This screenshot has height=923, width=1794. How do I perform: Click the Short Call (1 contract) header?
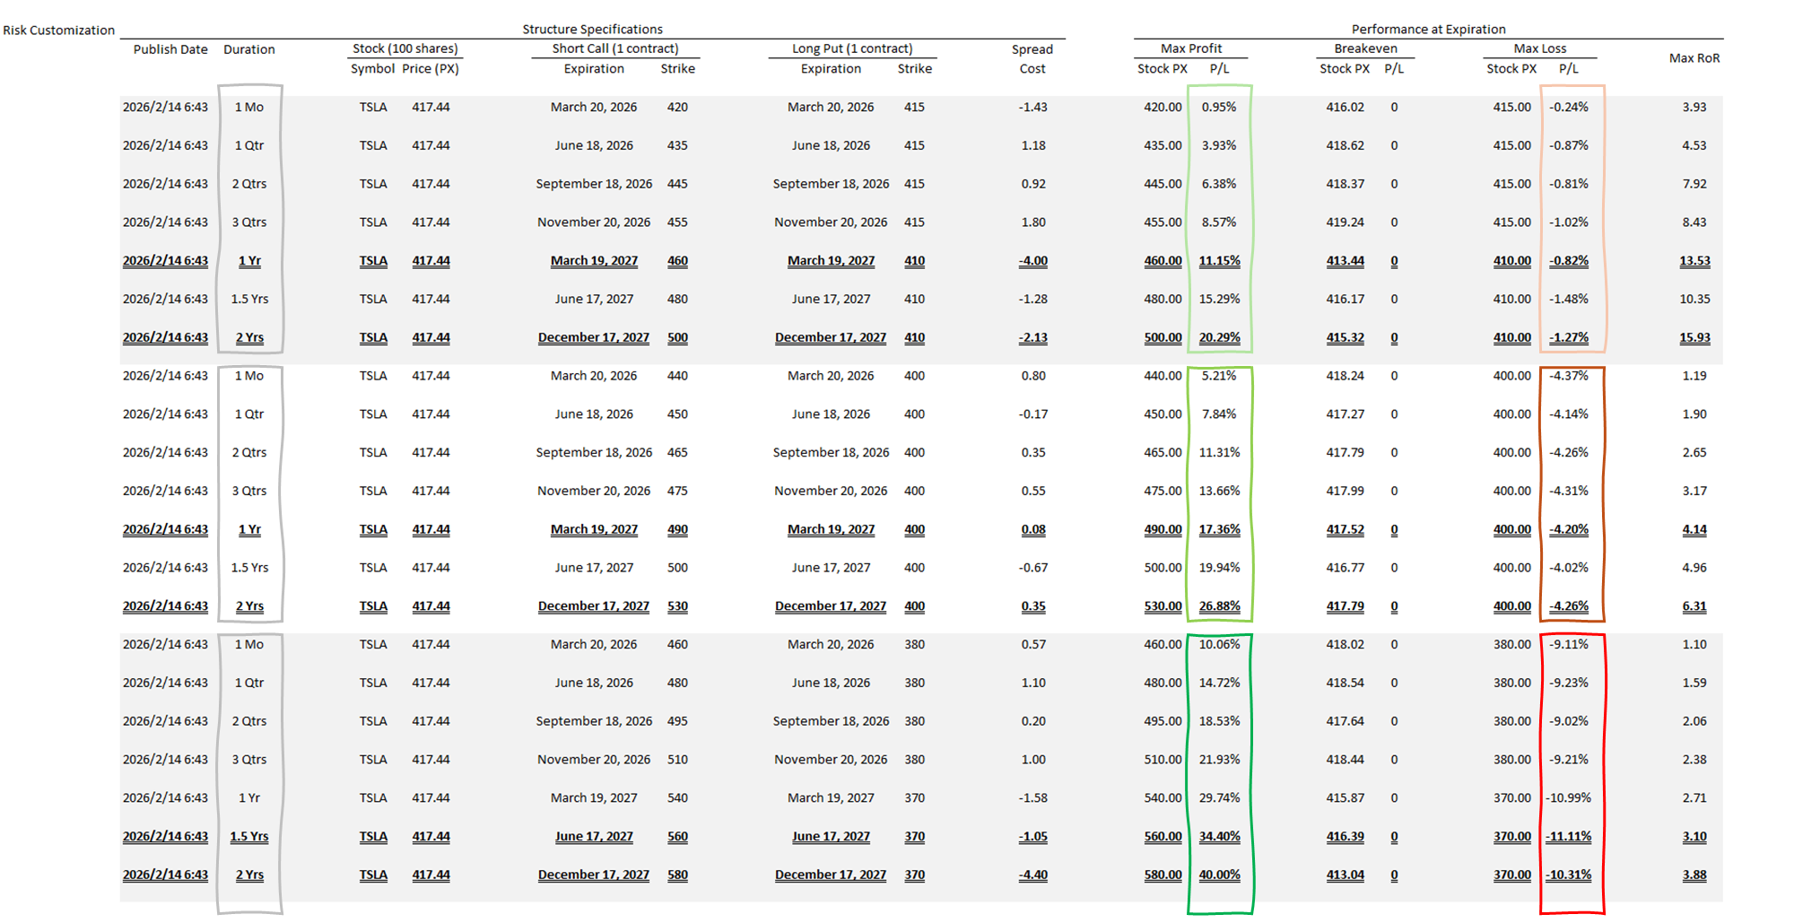[x=615, y=48]
